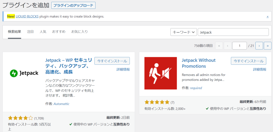Install Jetpack Without Promotions plugin
This screenshot has height=132, width=273.
(x=249, y=61)
